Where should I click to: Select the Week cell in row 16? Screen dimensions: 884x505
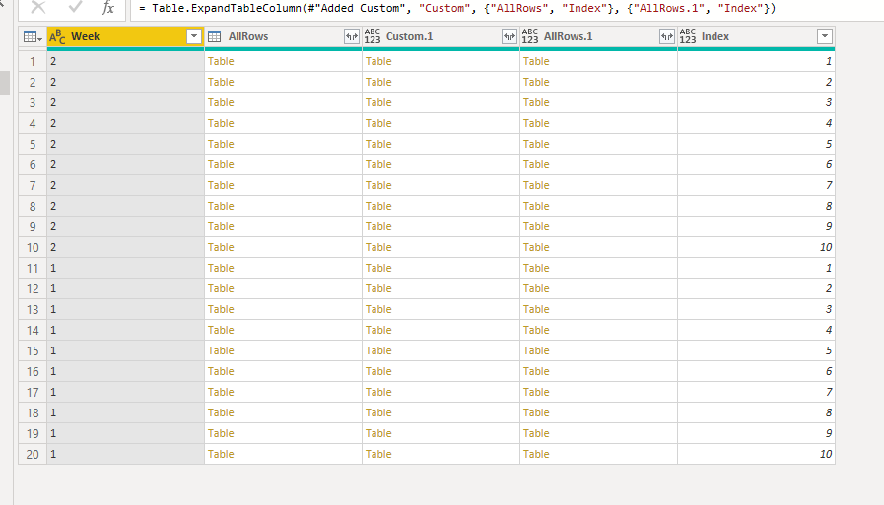pyautogui.click(x=126, y=371)
